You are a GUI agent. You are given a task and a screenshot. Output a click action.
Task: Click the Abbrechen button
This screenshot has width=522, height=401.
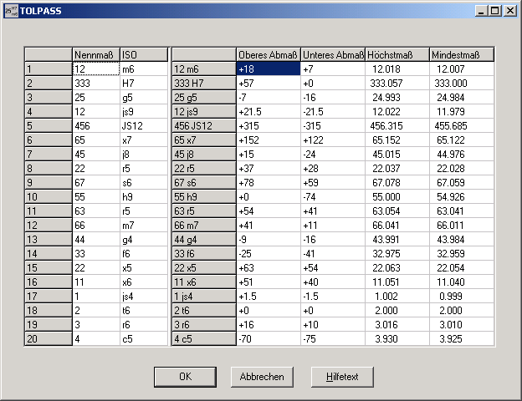point(262,377)
